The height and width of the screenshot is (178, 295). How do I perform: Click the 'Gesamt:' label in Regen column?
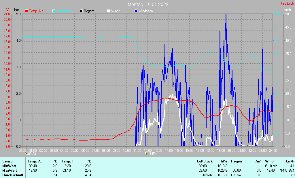tap(237, 175)
